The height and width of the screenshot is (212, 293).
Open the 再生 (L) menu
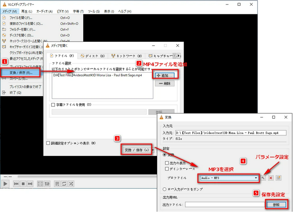click(27, 11)
